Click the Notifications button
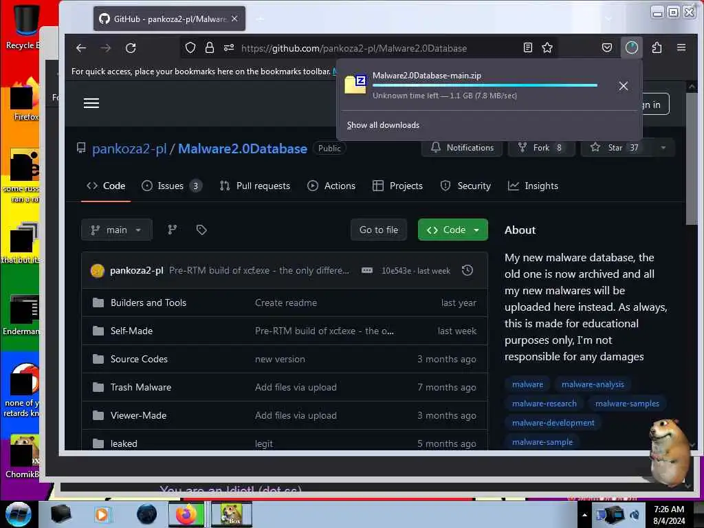Screen dimensions: 704x528 tap(462, 148)
